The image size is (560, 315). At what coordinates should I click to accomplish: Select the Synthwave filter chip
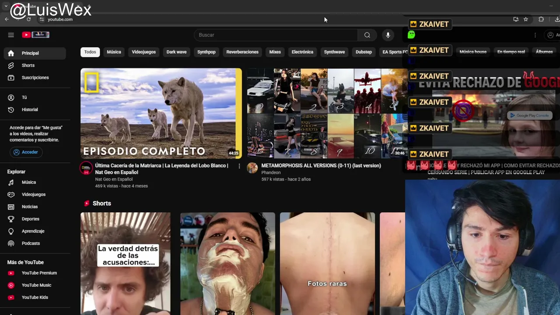334,52
